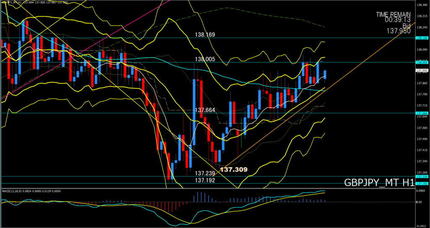Click '137.415' on the price axis
430x228 pixels.
pyautogui.click(x=422, y=150)
